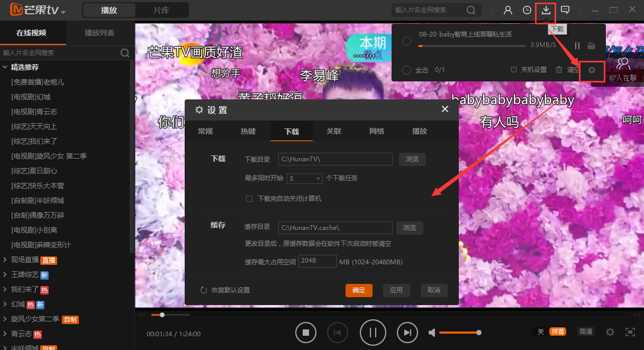This screenshot has width=644, height=350.
Task: Confirm settings with the 确定 button
Action: pyautogui.click(x=359, y=290)
